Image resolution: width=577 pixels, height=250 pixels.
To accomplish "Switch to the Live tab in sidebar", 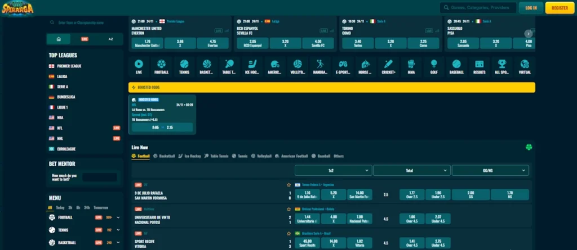I will coord(85,39).
